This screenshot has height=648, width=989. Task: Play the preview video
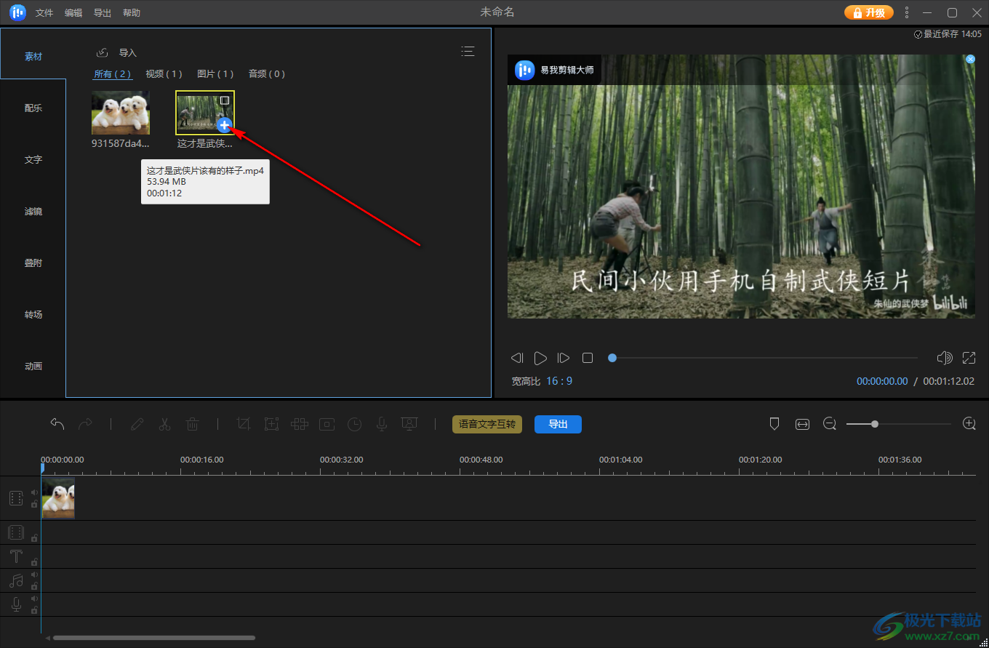click(x=540, y=358)
